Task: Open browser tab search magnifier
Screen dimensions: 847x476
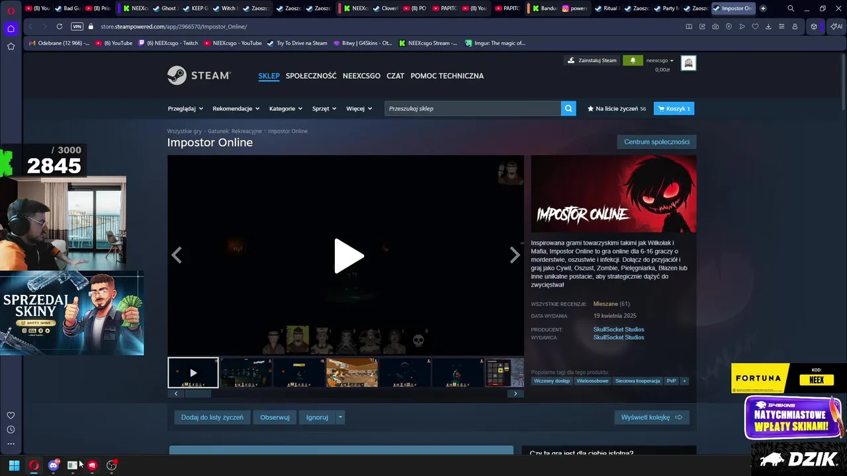Action: pyautogui.click(x=791, y=9)
